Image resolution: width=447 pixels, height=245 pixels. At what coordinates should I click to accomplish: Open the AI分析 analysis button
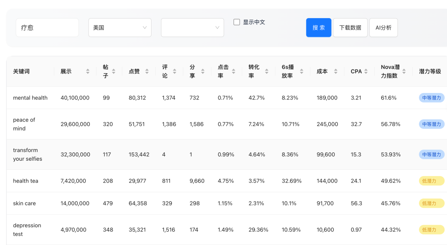coord(383,28)
